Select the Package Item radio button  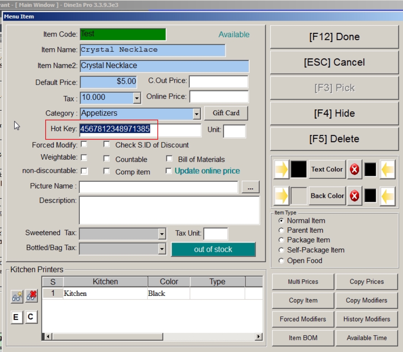pyautogui.click(x=281, y=240)
